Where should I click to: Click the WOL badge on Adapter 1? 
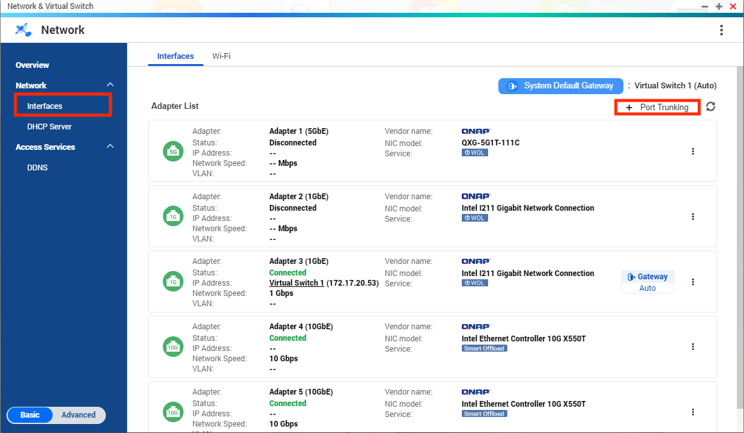(475, 152)
